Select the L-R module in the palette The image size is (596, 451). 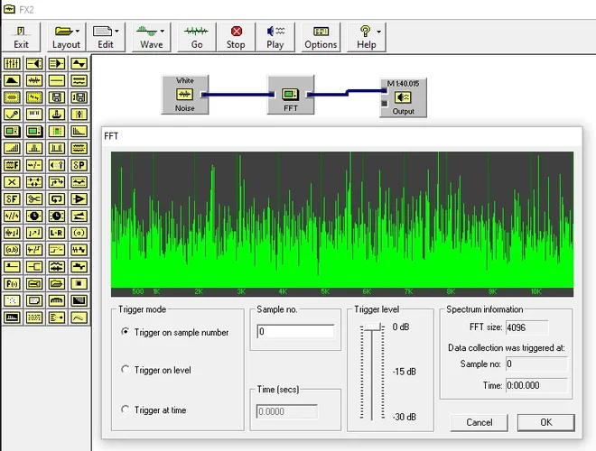click(57, 232)
